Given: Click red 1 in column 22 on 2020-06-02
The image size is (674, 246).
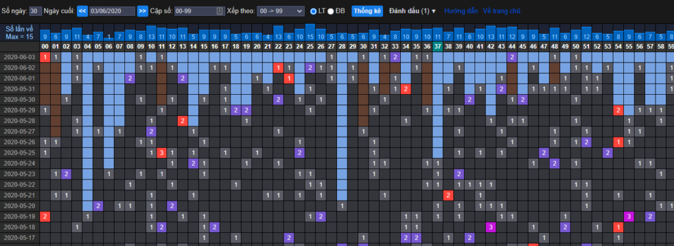Looking at the screenshot, I should 278,67.
